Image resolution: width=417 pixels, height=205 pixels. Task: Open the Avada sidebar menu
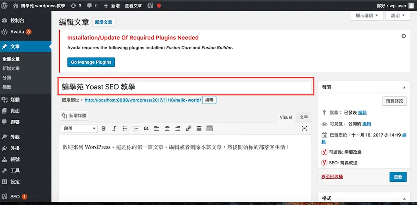pos(26,32)
